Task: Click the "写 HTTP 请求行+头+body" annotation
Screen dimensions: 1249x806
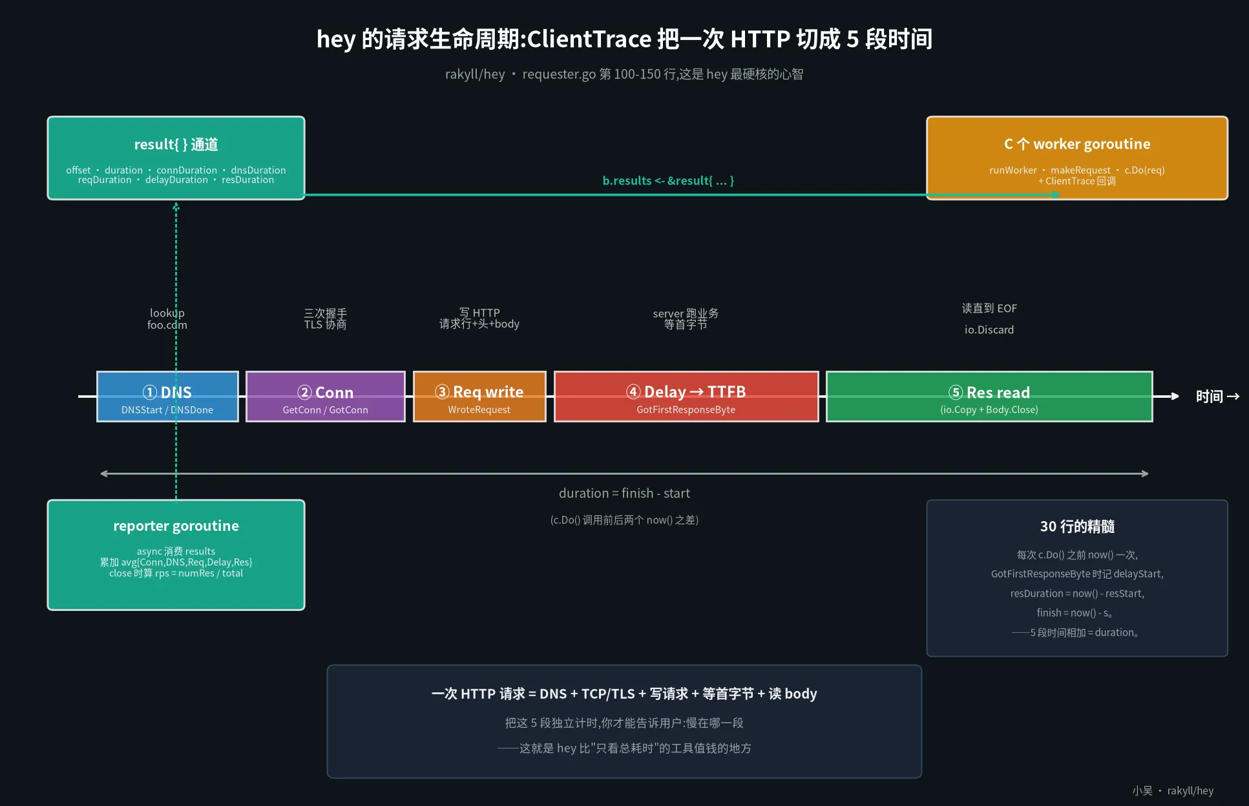Action: (x=479, y=318)
